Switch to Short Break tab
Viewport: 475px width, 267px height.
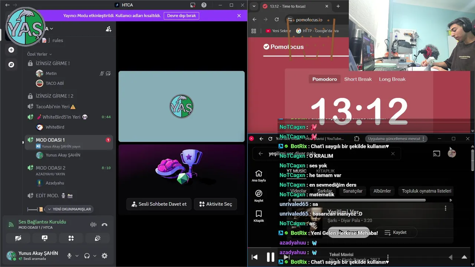click(358, 79)
